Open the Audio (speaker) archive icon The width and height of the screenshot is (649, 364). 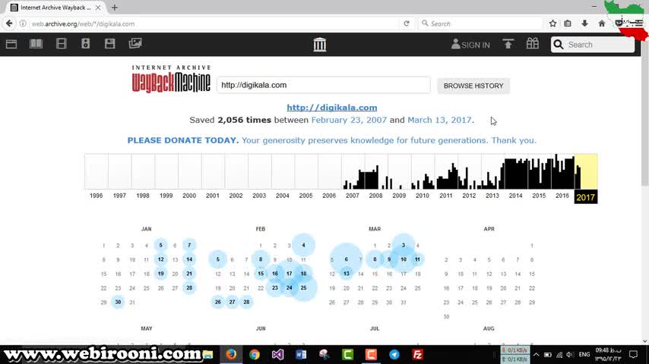click(x=85, y=43)
